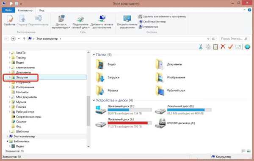Click the Paste clipboard toolbar icon
Image resolution: width=254 pixels, height=161 pixels.
coord(215,47)
